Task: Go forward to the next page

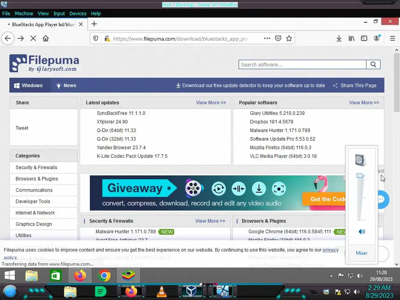Action: pos(21,39)
